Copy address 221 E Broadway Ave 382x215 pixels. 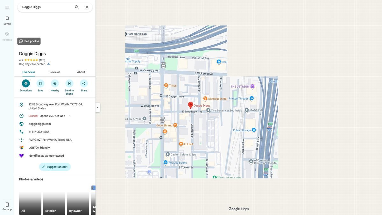[x=55, y=106]
